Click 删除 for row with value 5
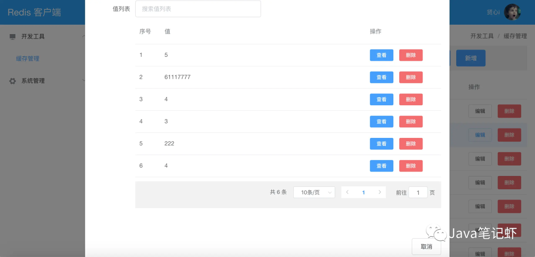This screenshot has height=257, width=535. click(411, 55)
